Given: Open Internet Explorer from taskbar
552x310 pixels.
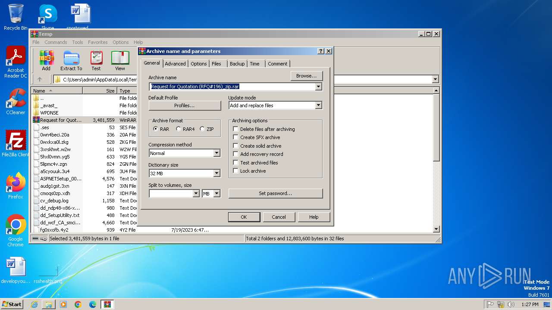Looking at the screenshot, I should click(34, 304).
